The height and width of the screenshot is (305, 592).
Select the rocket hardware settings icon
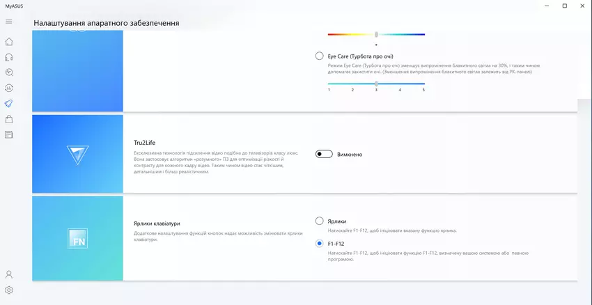click(9, 104)
